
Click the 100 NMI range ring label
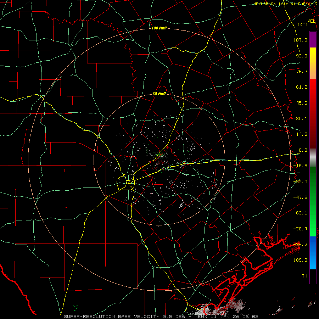[x=159, y=28]
